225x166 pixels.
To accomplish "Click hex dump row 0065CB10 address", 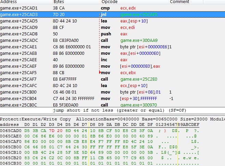I will (x=11, y=152).
